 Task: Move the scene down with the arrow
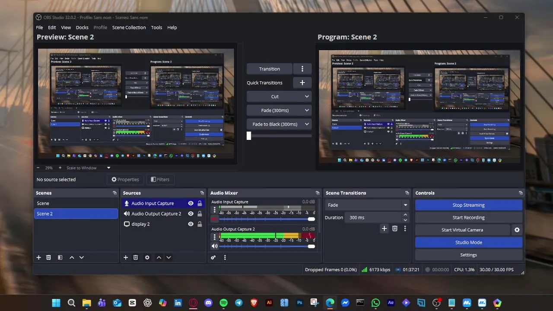81,257
